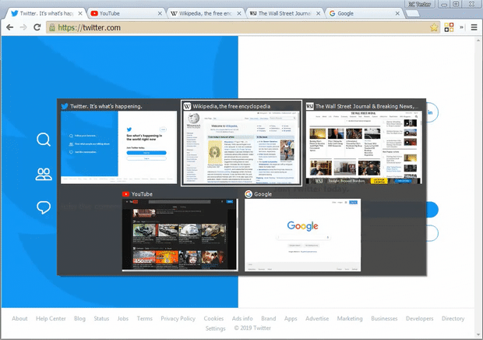Show hidden extensions via the double chevron
The height and width of the screenshot is (340, 483).
coord(461,27)
